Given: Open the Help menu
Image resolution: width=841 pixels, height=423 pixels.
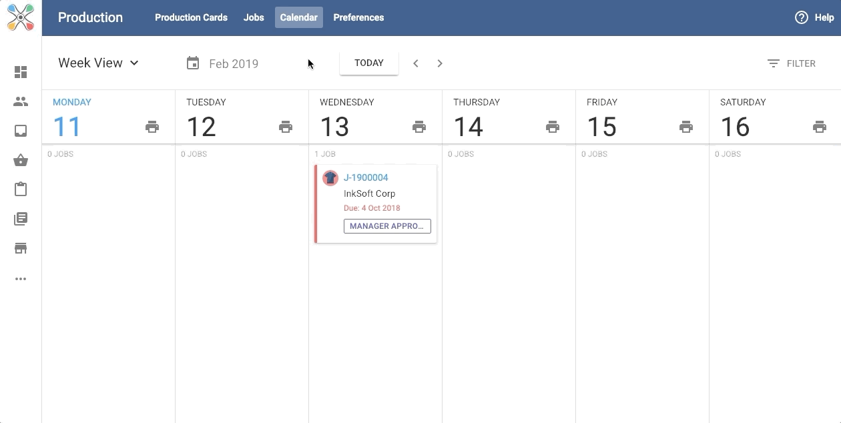Looking at the screenshot, I should (x=814, y=17).
